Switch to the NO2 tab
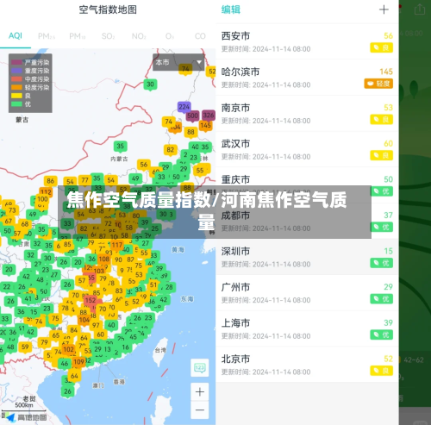 click(139, 36)
